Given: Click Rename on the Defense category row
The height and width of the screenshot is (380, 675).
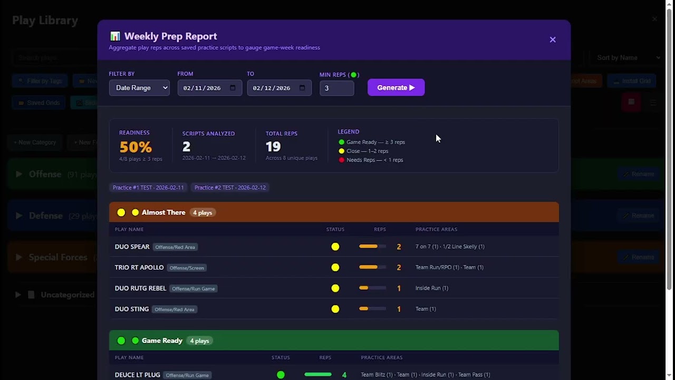Looking at the screenshot, I should coord(638,216).
